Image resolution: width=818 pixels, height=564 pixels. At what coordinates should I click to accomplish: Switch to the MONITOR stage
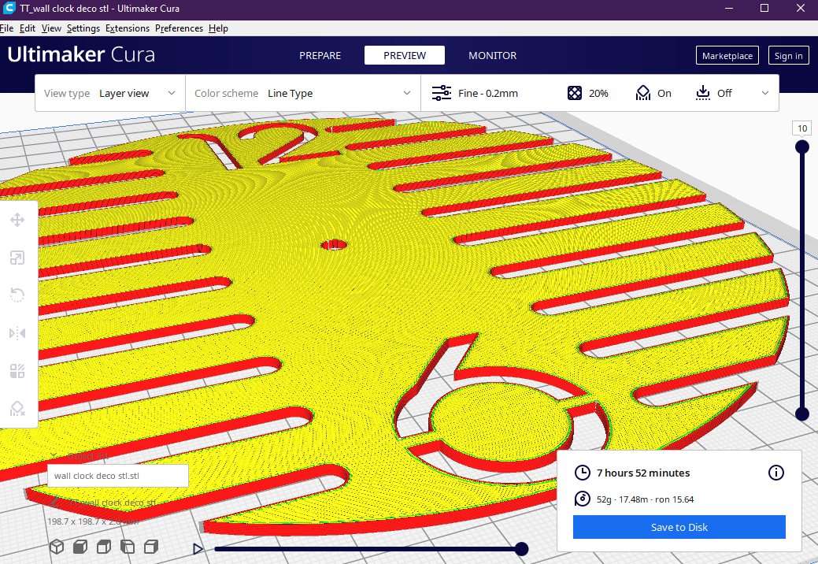(x=493, y=55)
